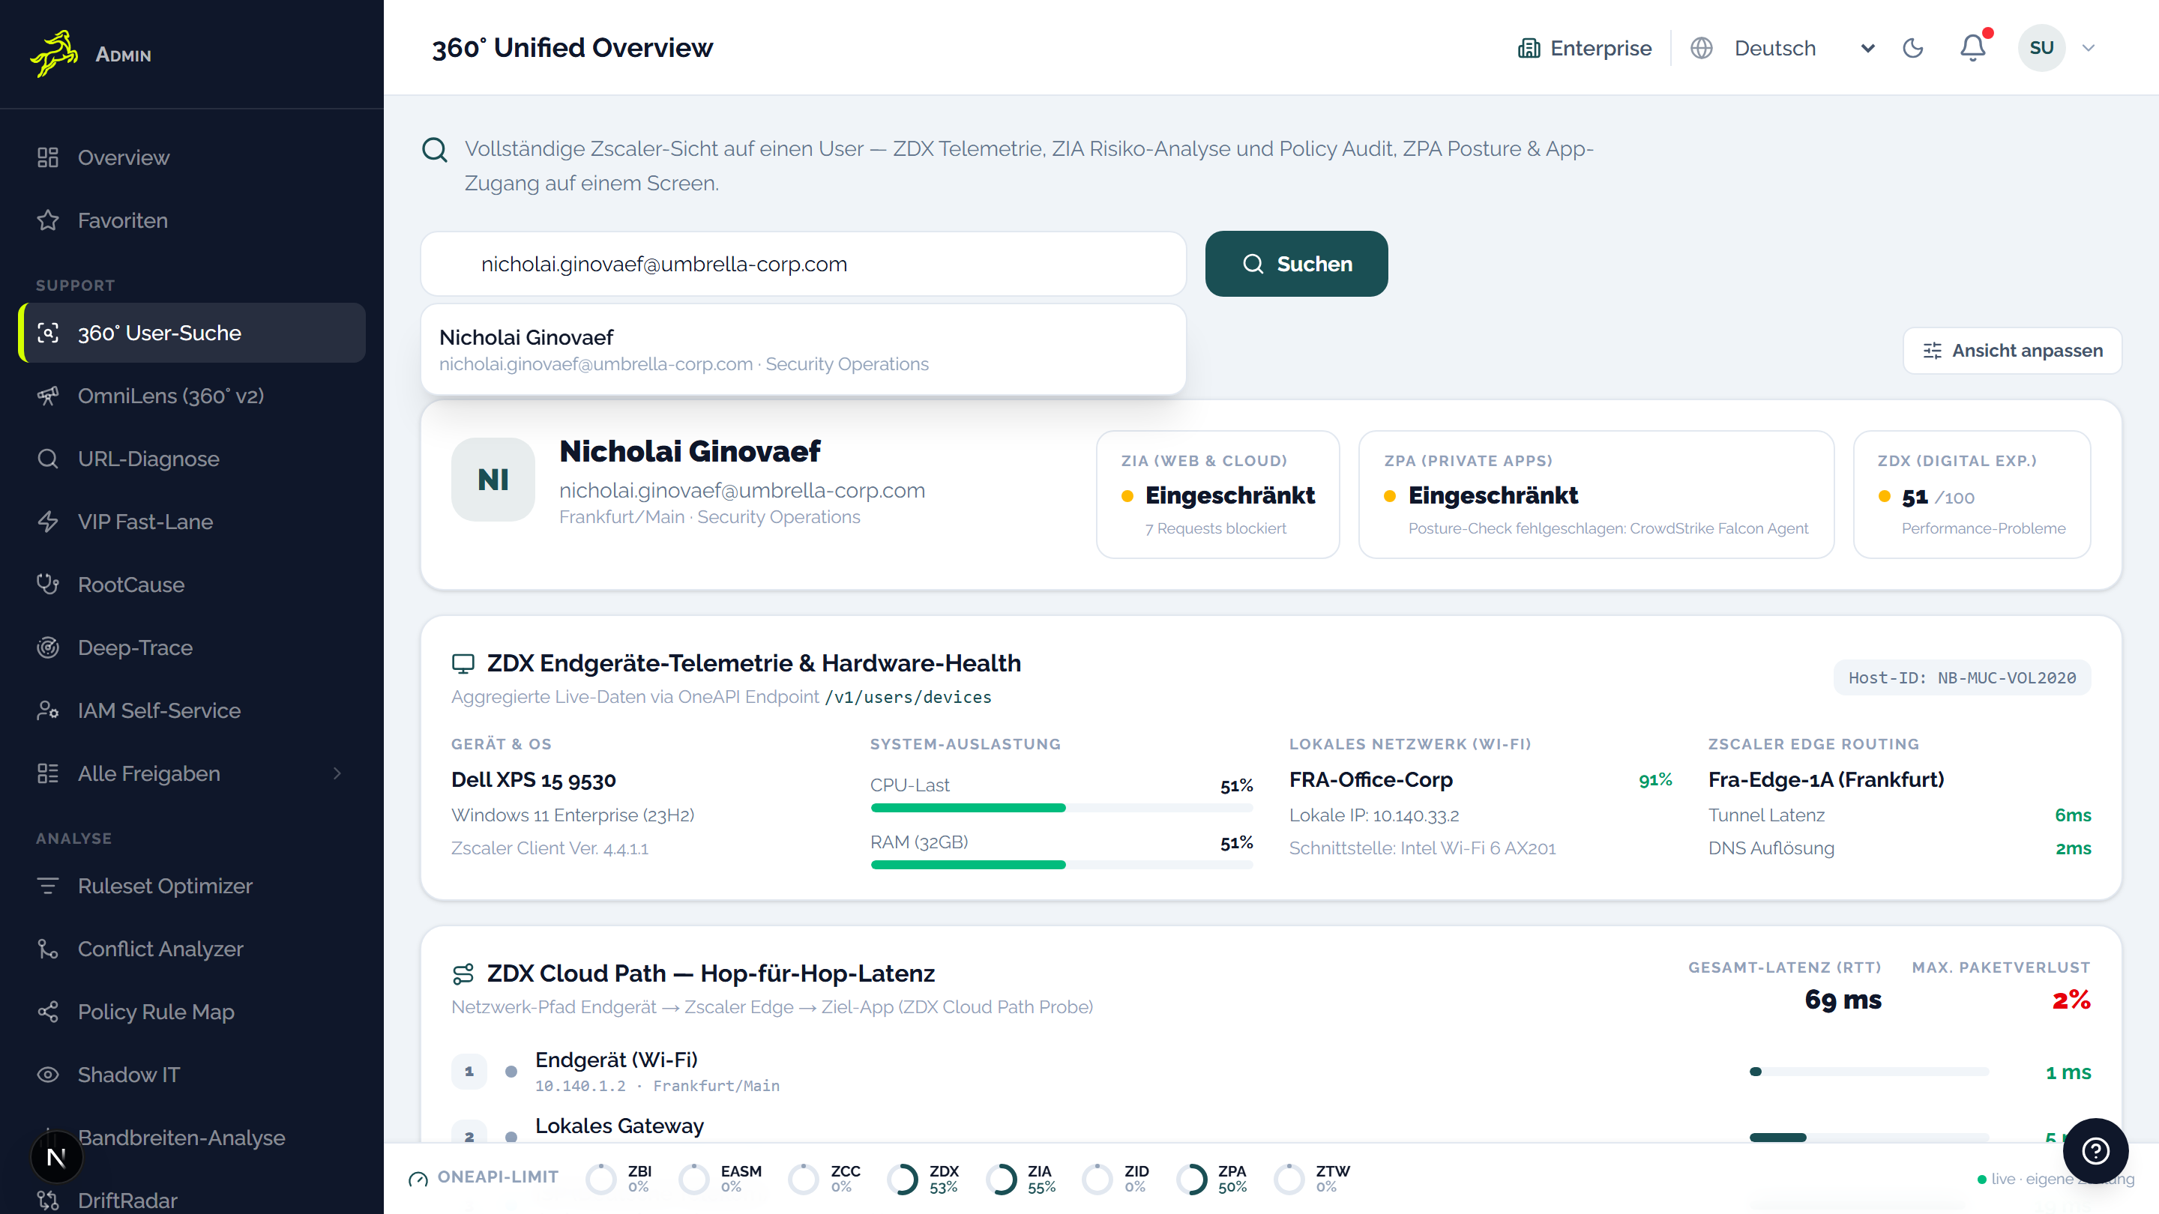
Task: Open notifications bell
Action: (x=1973, y=48)
